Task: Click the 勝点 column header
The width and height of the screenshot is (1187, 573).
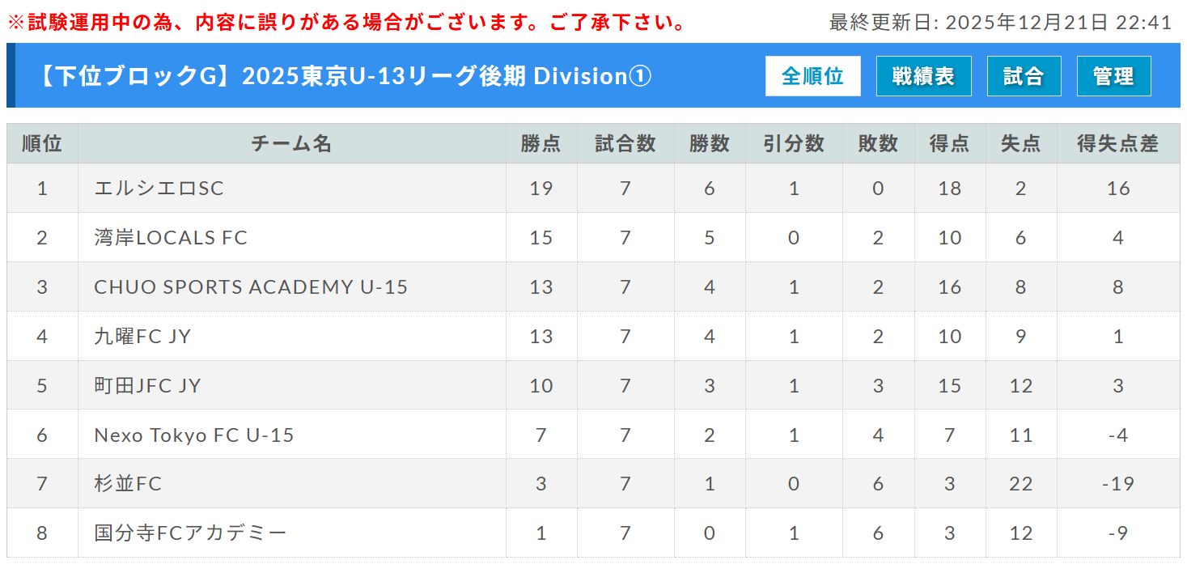Action: coord(541,144)
